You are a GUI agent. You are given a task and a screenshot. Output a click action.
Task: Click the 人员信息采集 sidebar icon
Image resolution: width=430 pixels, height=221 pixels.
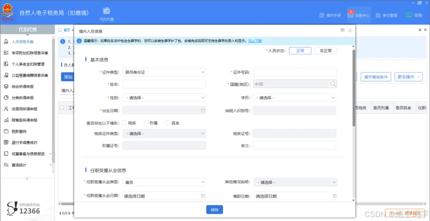(x=6, y=42)
